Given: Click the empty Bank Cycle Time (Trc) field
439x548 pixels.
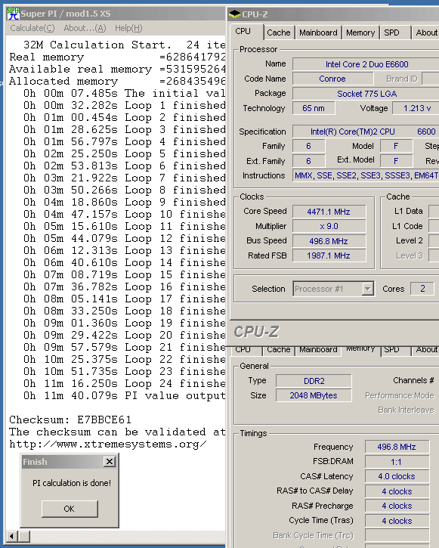Looking at the screenshot, I should coord(397,535).
